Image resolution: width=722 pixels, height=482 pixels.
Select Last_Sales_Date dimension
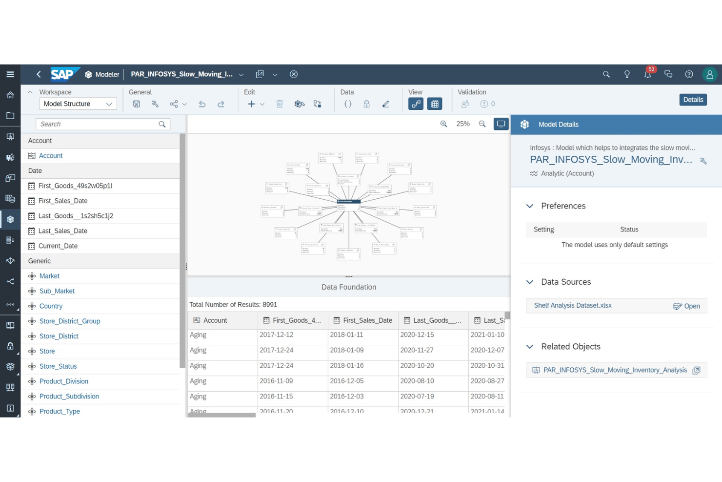63,231
